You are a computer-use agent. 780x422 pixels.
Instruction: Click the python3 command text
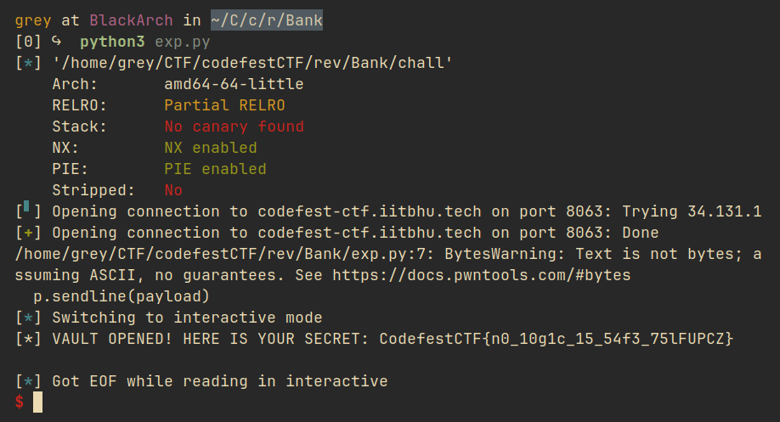(112, 42)
